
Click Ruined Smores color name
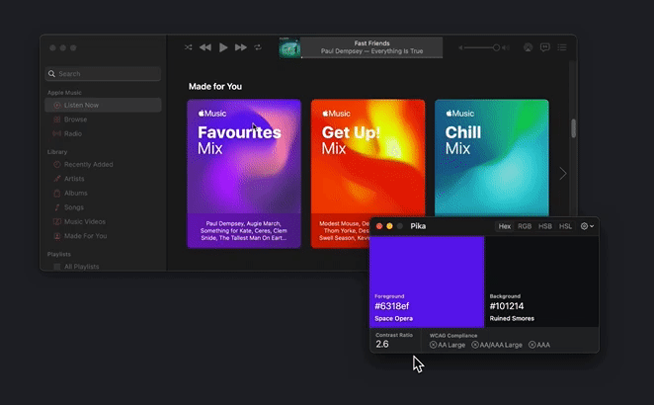pyautogui.click(x=512, y=318)
